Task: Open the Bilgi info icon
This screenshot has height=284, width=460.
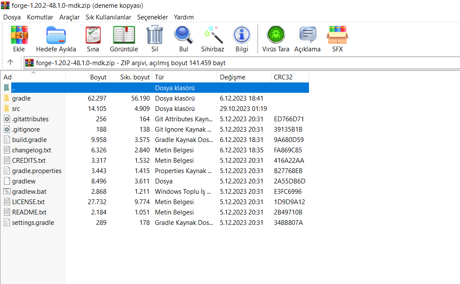Action: [x=242, y=35]
